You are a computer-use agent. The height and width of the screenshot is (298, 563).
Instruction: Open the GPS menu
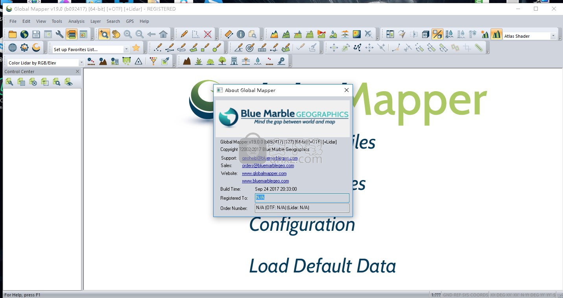130,21
